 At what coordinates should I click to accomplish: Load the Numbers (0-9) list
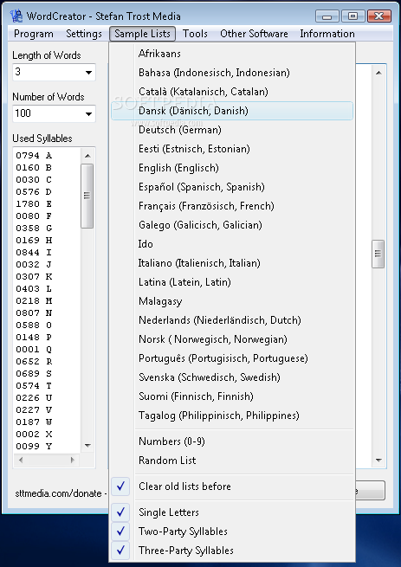231,441
